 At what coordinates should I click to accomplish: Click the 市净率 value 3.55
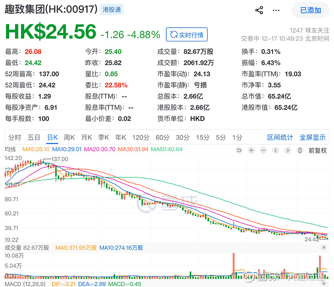(x=274, y=85)
